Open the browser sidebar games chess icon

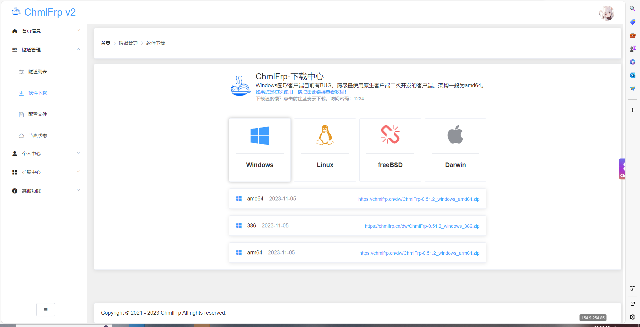pos(632,49)
